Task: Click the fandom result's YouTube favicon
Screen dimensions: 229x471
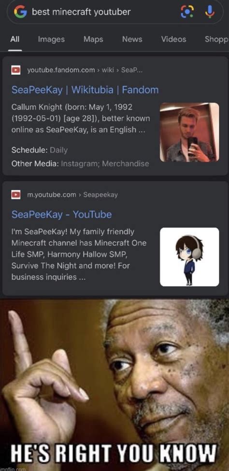Action: pos(15,71)
